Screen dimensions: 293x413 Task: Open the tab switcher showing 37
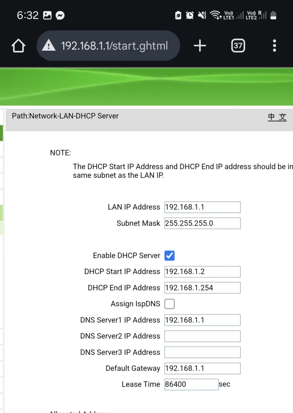[238, 46]
